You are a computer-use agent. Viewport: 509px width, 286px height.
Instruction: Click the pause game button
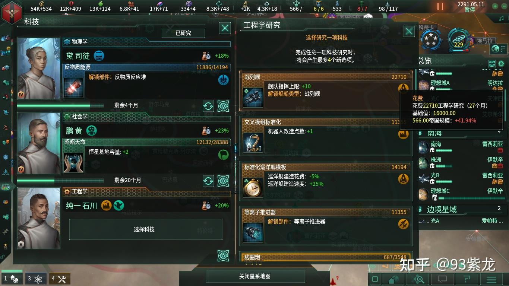pos(440,6)
